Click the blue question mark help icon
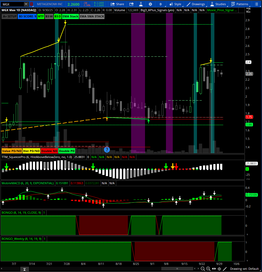 tap(107, 149)
